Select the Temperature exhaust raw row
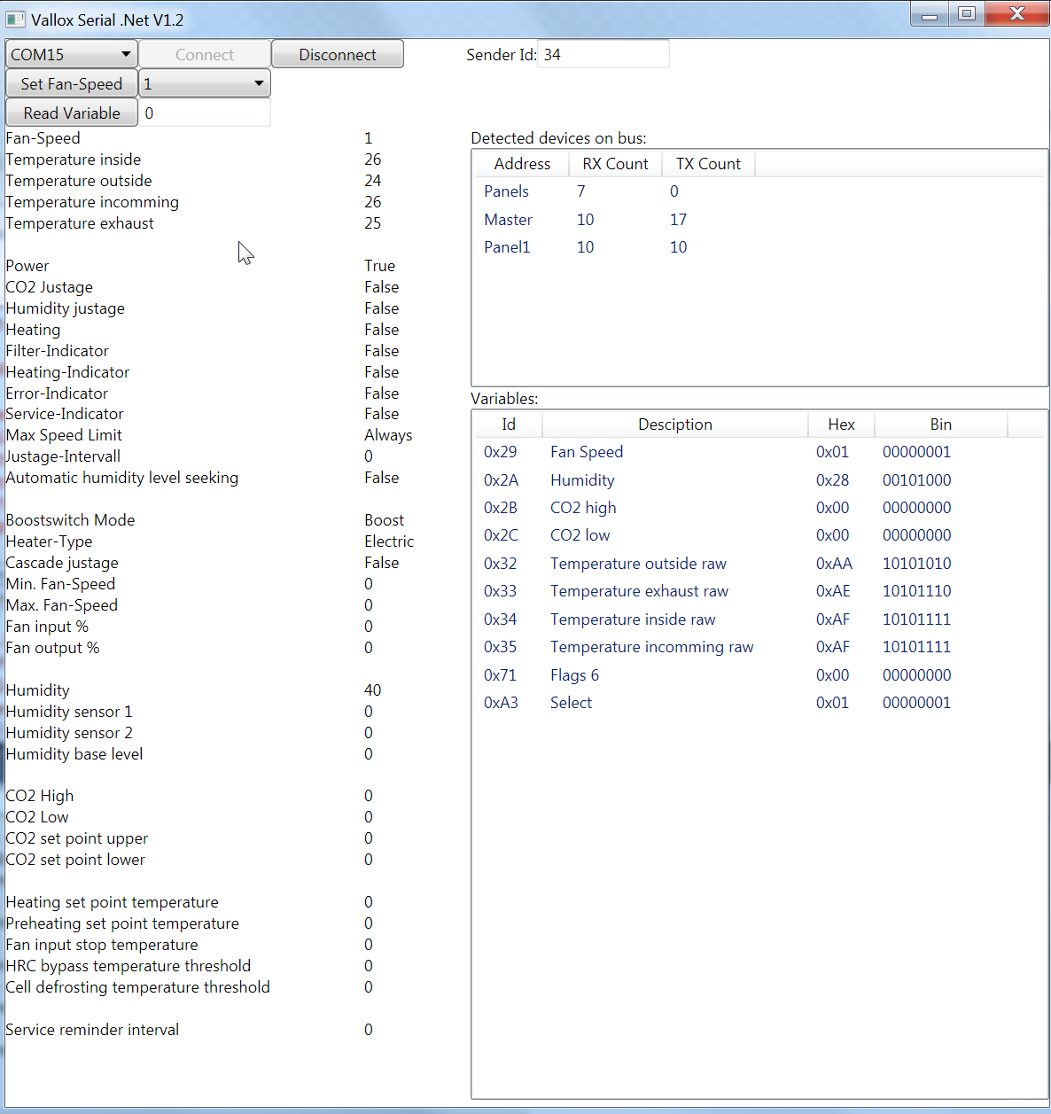The image size is (1051, 1114). [759, 591]
